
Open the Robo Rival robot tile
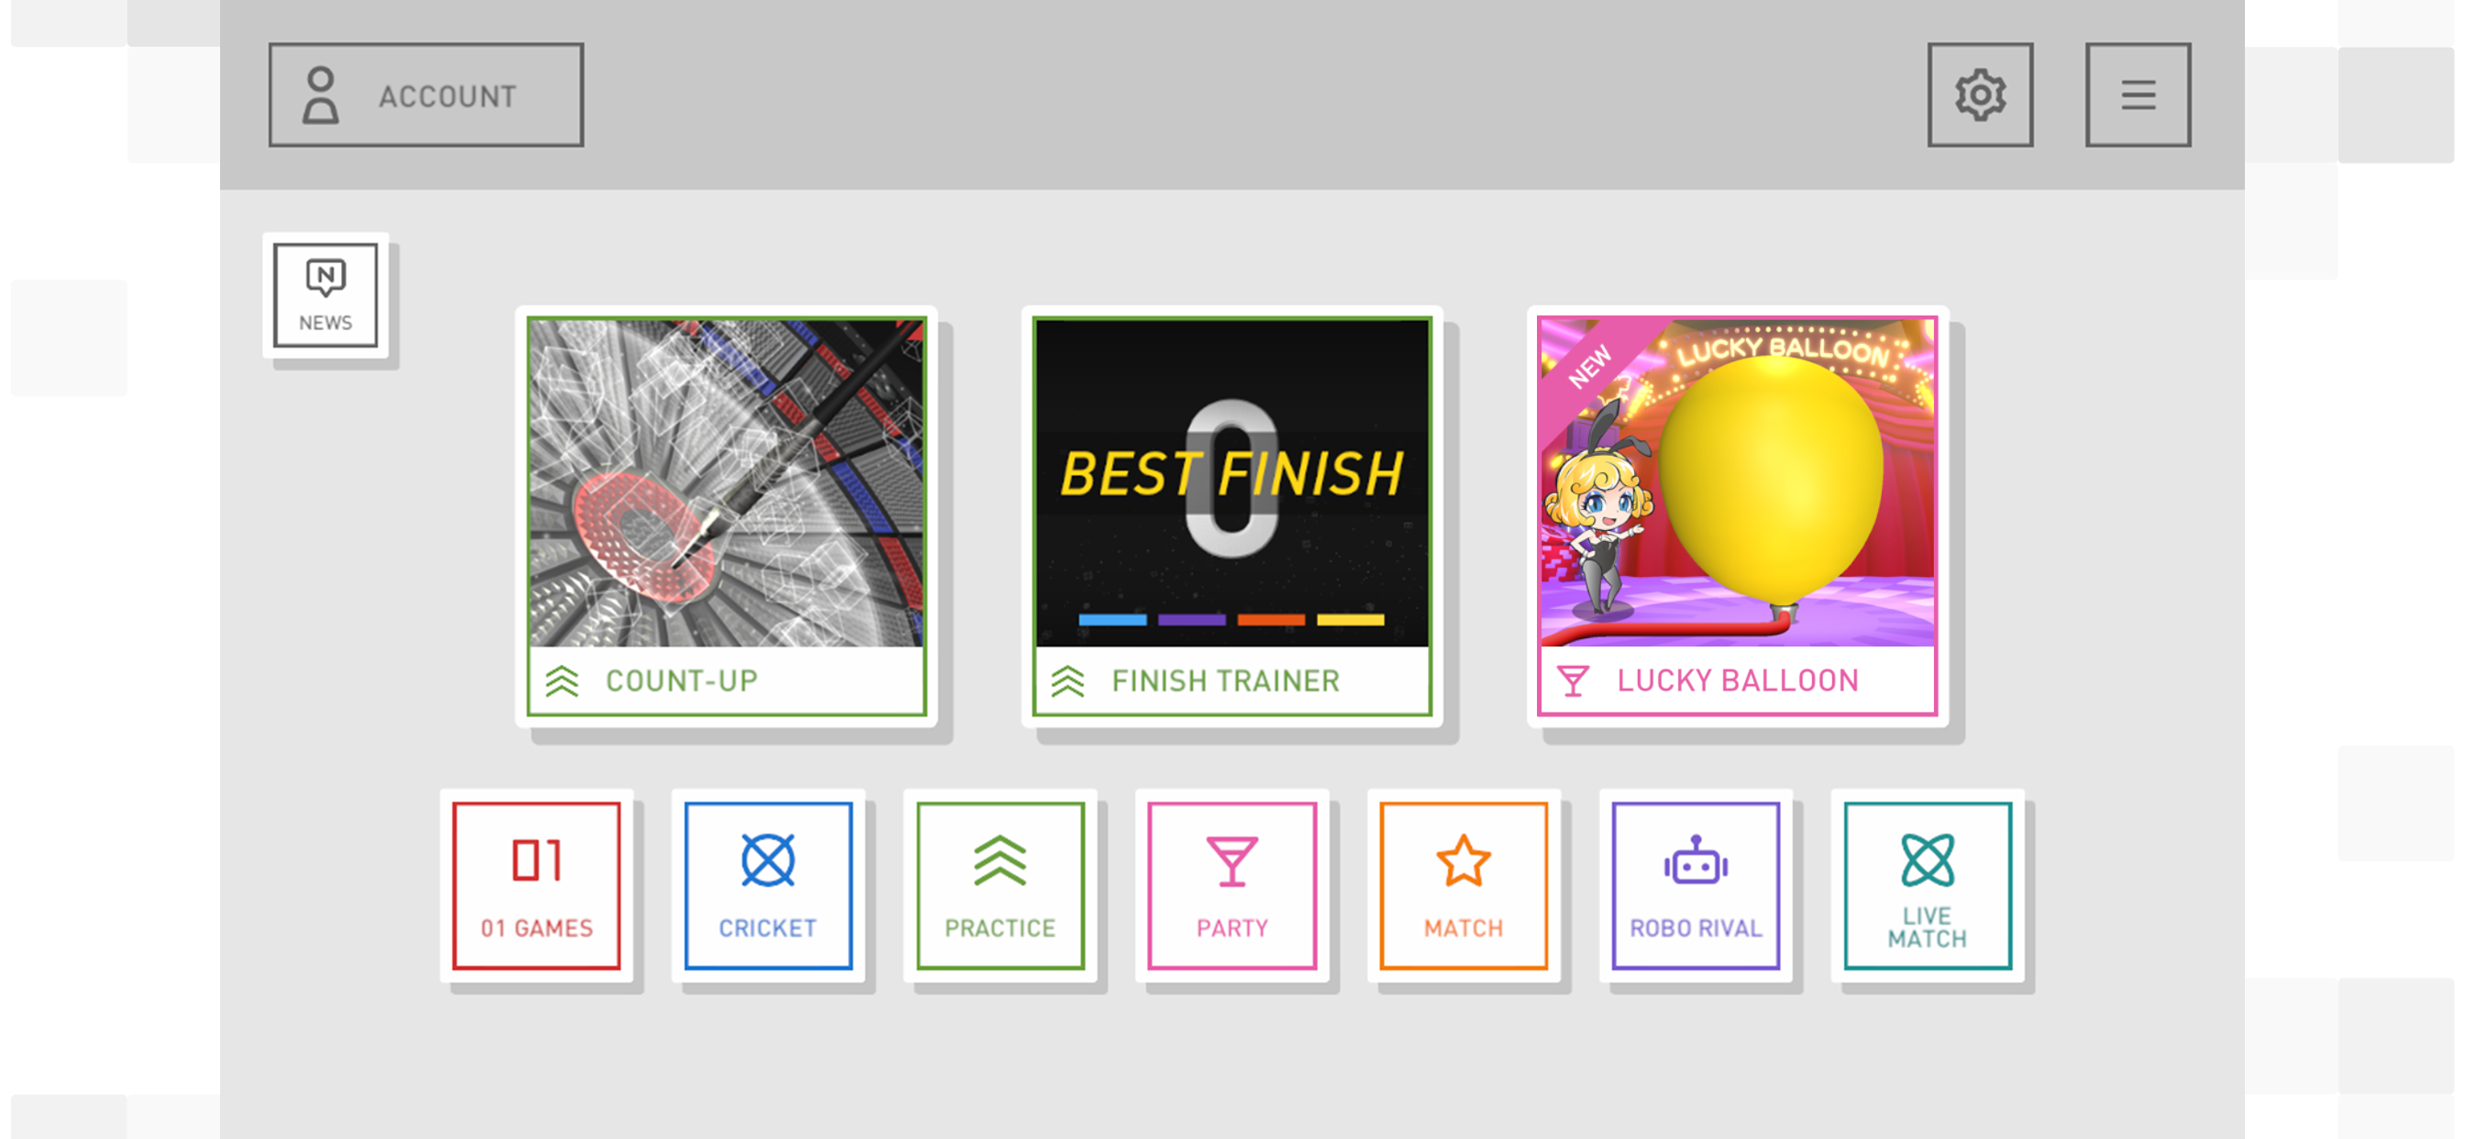1696,885
